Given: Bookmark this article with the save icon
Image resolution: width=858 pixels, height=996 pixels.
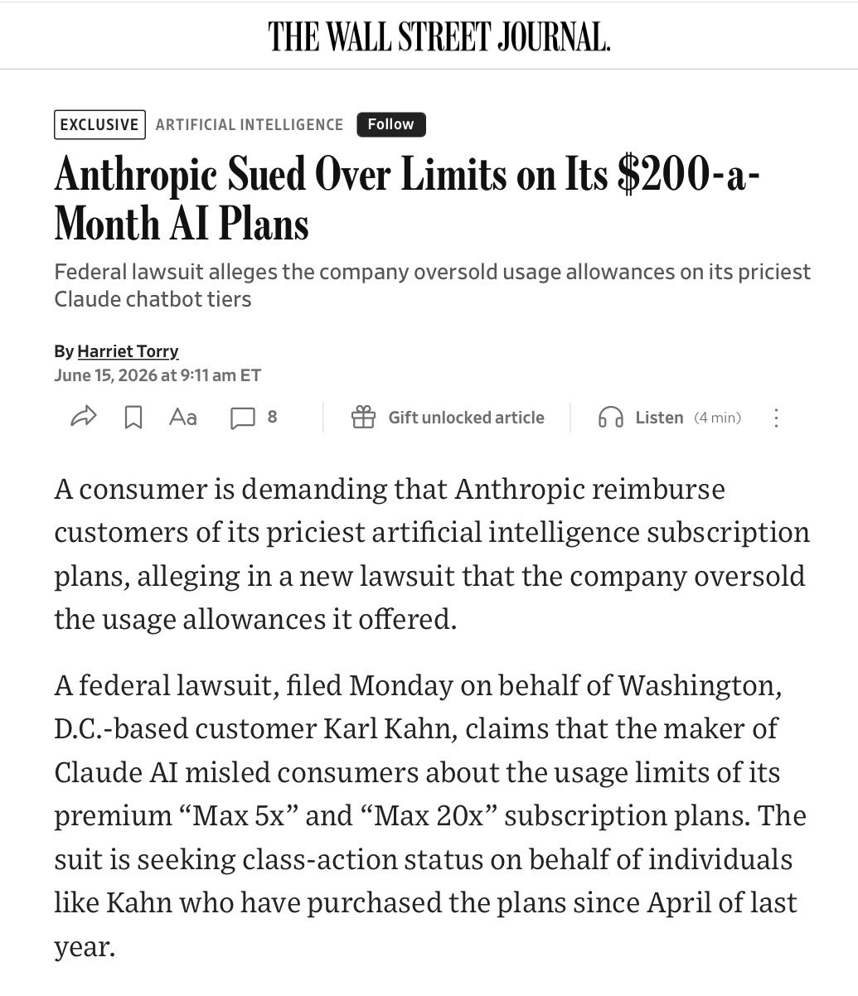Looking at the screenshot, I should (x=133, y=418).
